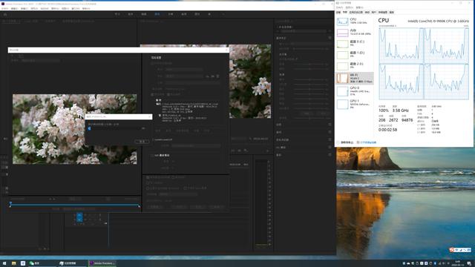Open the preset dropdown in export settings
Image resolution: width=475 pixels, height=267 pixels.
(x=185, y=76)
